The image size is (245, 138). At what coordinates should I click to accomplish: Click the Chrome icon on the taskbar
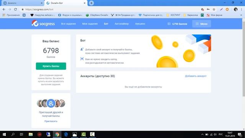click(x=57, y=135)
